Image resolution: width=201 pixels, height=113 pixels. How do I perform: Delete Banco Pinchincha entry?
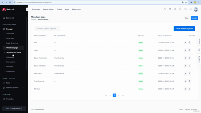[x=189, y=58]
